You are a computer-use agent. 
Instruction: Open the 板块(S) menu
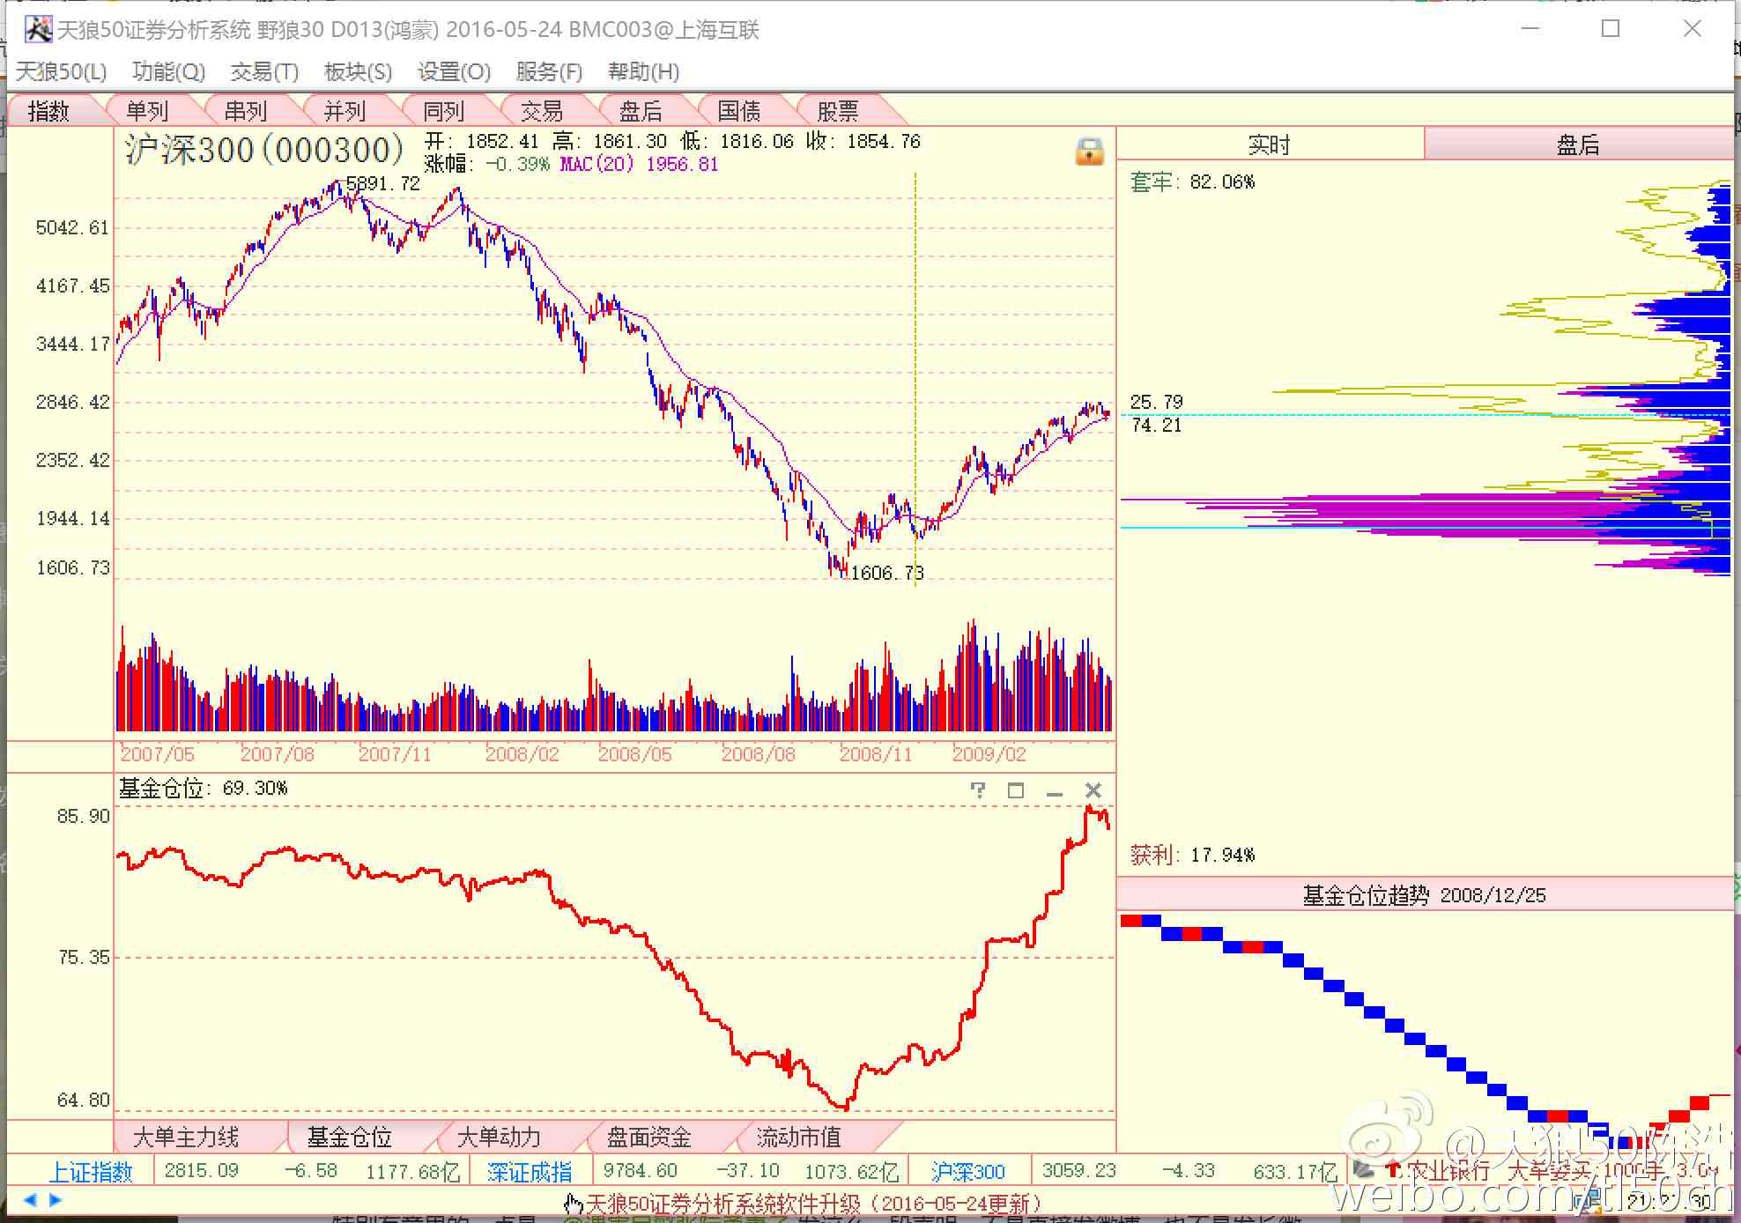click(358, 71)
